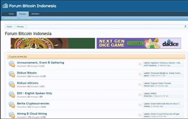The height and width of the screenshot is (119, 188).
Task: Click the dadice Next Gen Dice Game banner
Action: pos(139,43)
